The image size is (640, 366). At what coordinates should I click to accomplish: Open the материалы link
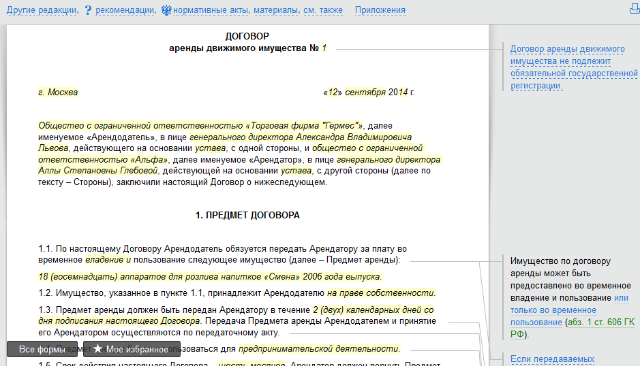point(276,10)
